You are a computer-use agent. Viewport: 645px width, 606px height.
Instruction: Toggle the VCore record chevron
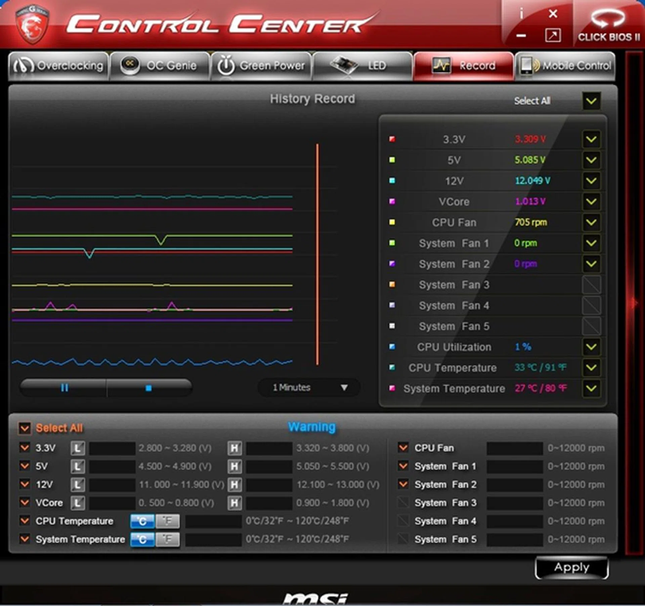[591, 201]
